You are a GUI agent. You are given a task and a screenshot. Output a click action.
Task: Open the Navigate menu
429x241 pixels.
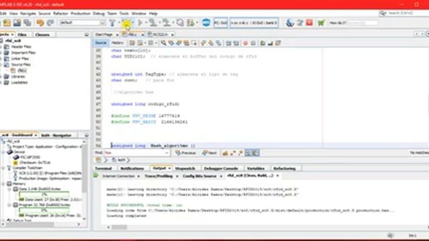pyautogui.click(x=28, y=13)
